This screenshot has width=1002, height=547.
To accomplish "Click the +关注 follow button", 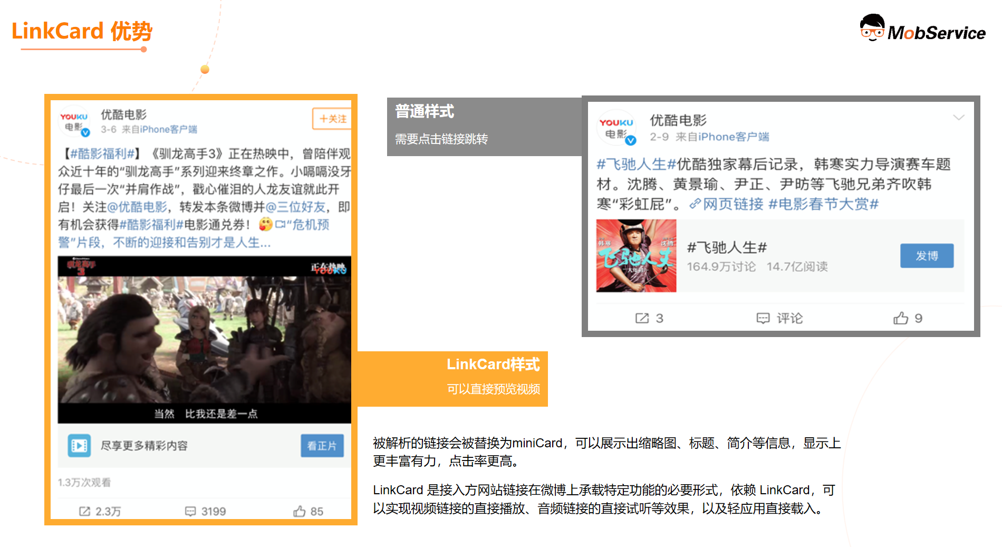I will click(x=332, y=119).
